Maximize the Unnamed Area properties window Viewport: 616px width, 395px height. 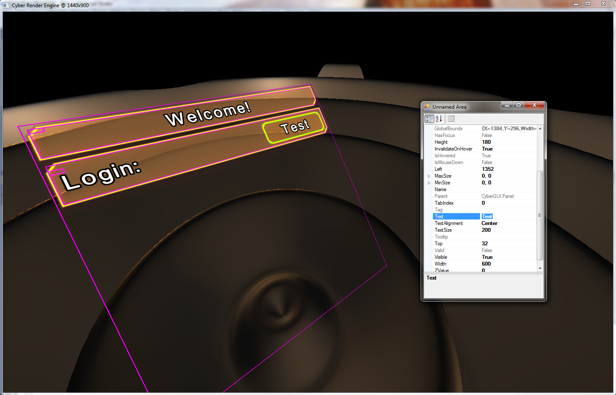click(518, 105)
